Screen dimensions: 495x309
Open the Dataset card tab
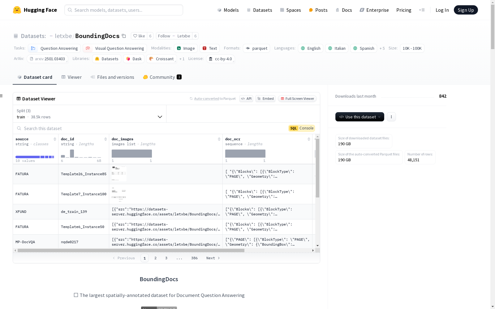point(35,77)
